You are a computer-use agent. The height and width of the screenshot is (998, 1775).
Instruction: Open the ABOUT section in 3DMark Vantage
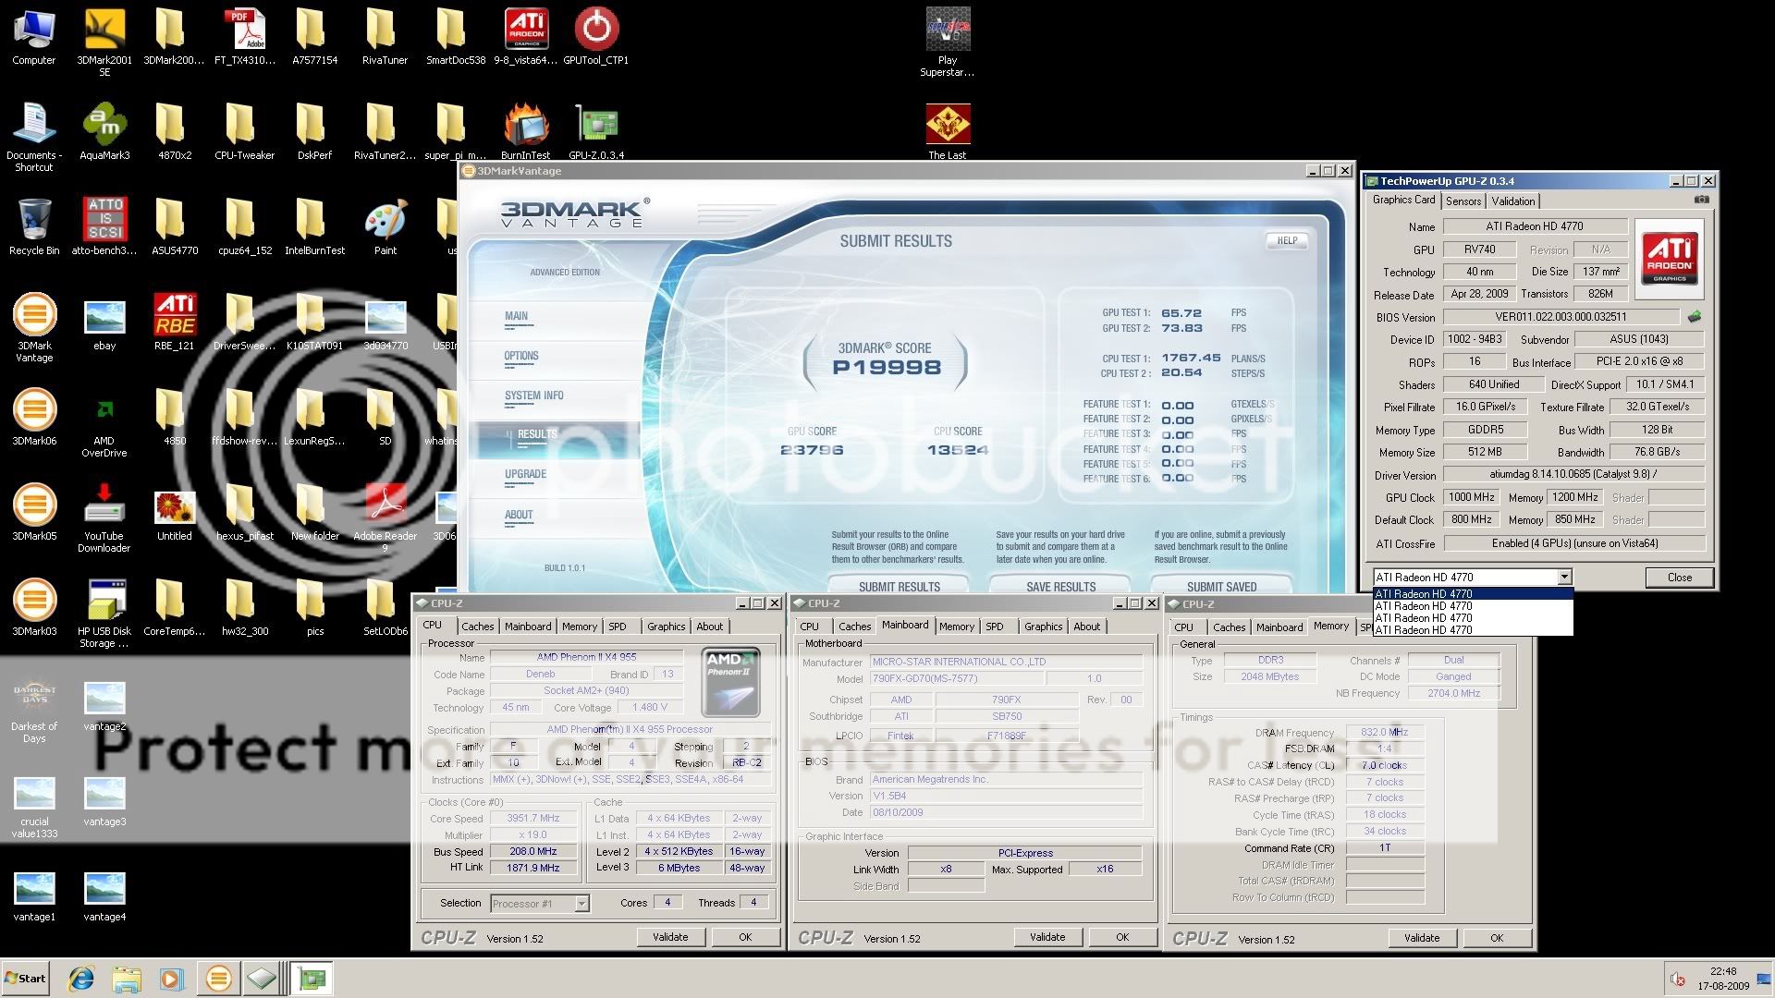(519, 515)
